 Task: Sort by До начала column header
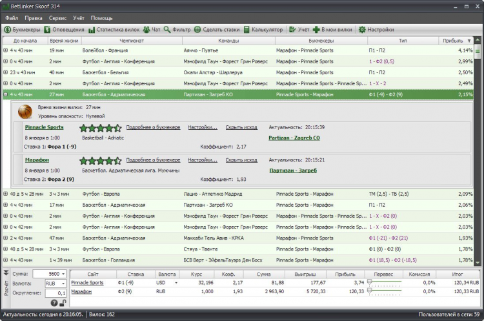[x=25, y=41]
